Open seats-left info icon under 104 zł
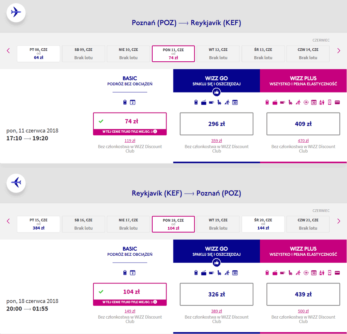This screenshot has width=347, height=334. point(155,302)
